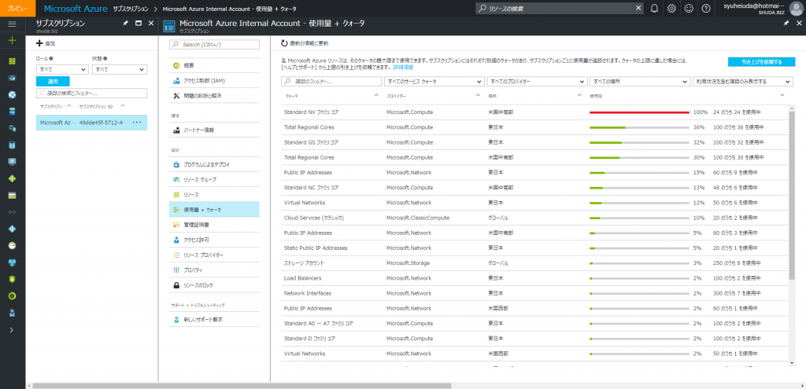
Task: Maximize the サブスクリプション blade
Action: 139,24
